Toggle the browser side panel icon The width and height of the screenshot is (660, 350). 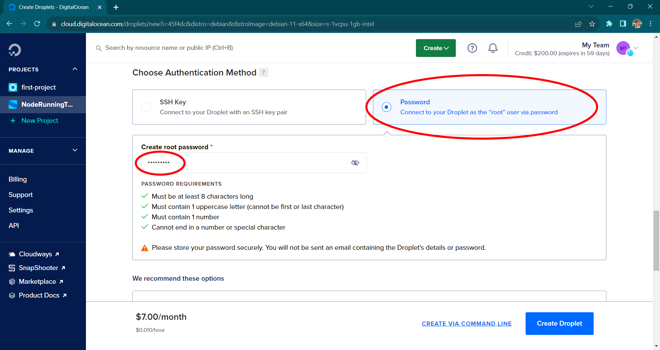coord(623,24)
